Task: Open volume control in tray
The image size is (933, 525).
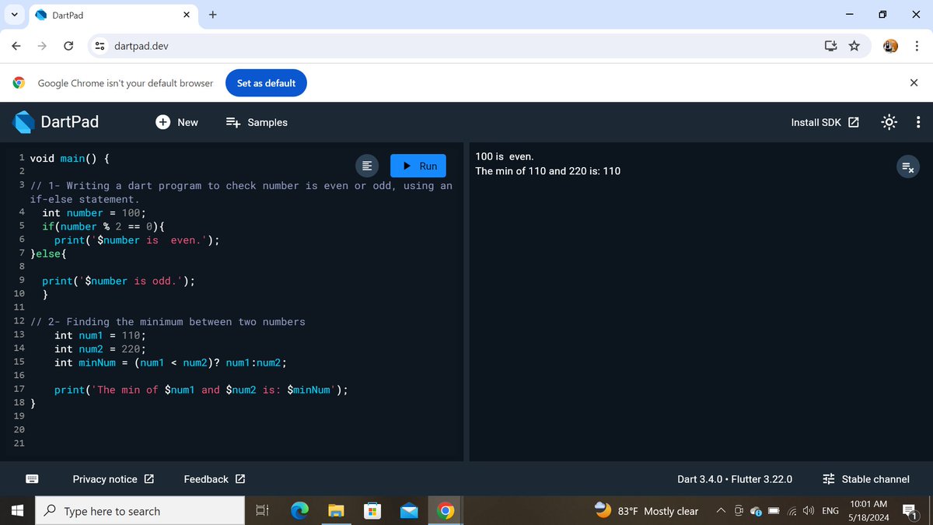Action: (x=809, y=511)
